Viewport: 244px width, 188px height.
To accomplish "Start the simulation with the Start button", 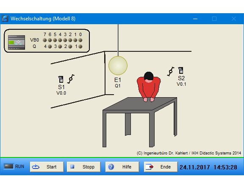I will click(x=47, y=167).
